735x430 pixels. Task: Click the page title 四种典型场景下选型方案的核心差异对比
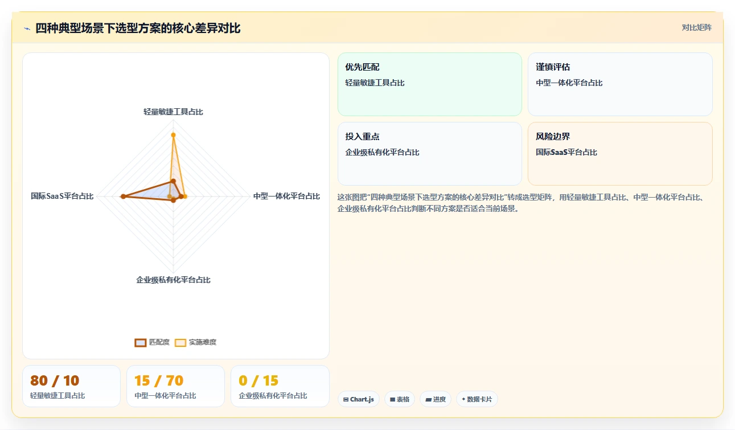138,28
